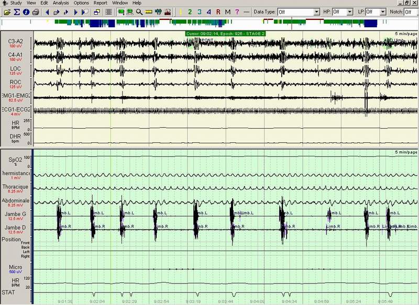
Task: Advance to next page with right arrow
Action: click(x=75, y=12)
